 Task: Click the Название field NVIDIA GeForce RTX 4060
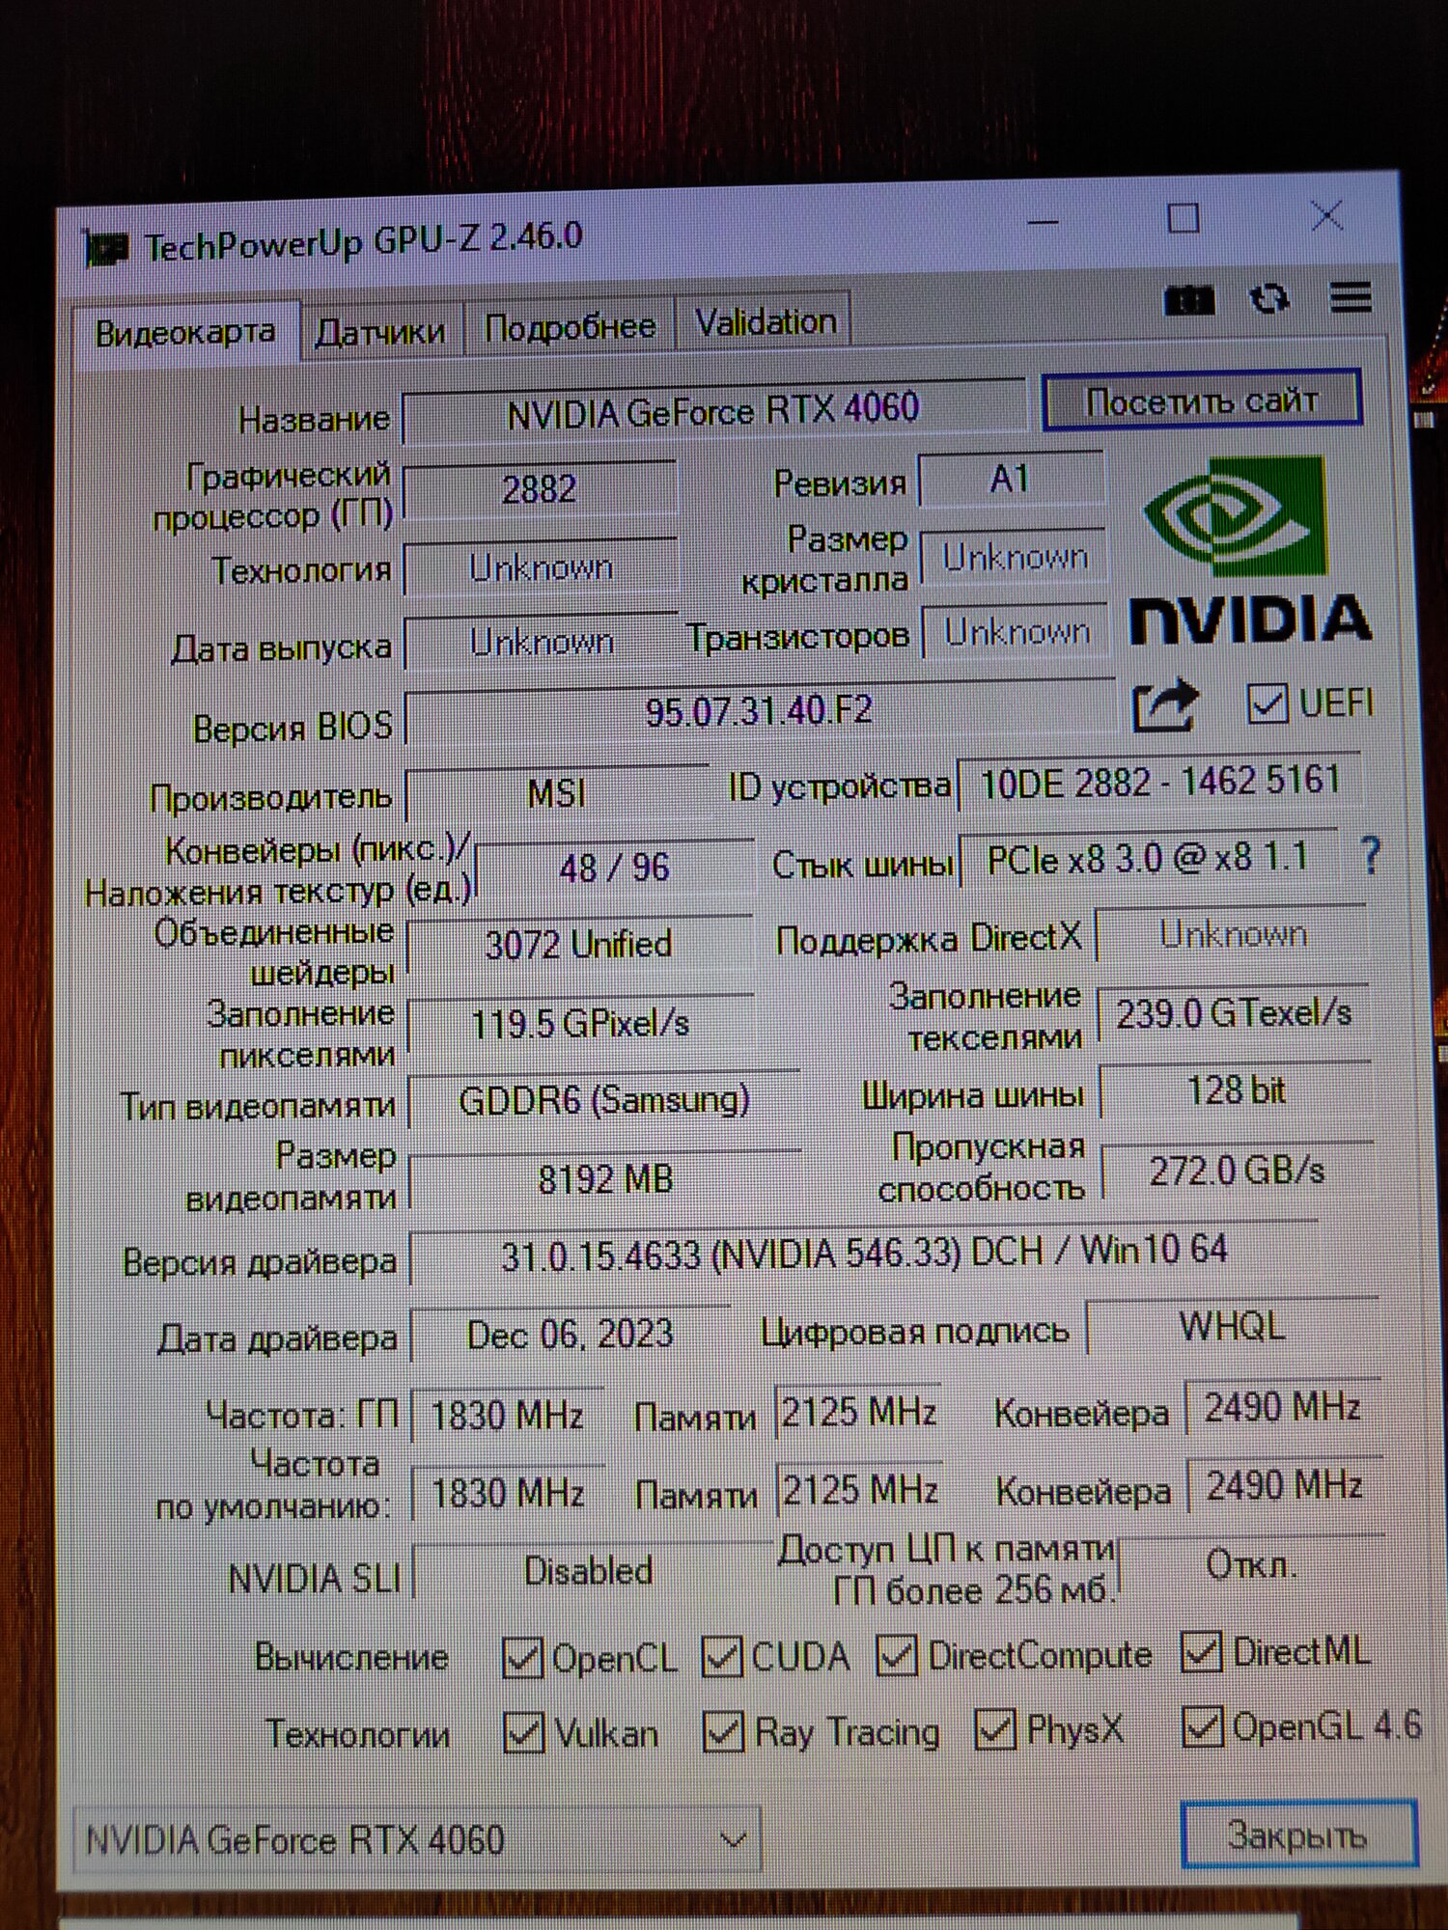click(713, 412)
